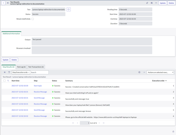176x135 pixels.
Task: Open Send Message step in row 3
Action: [39, 98]
